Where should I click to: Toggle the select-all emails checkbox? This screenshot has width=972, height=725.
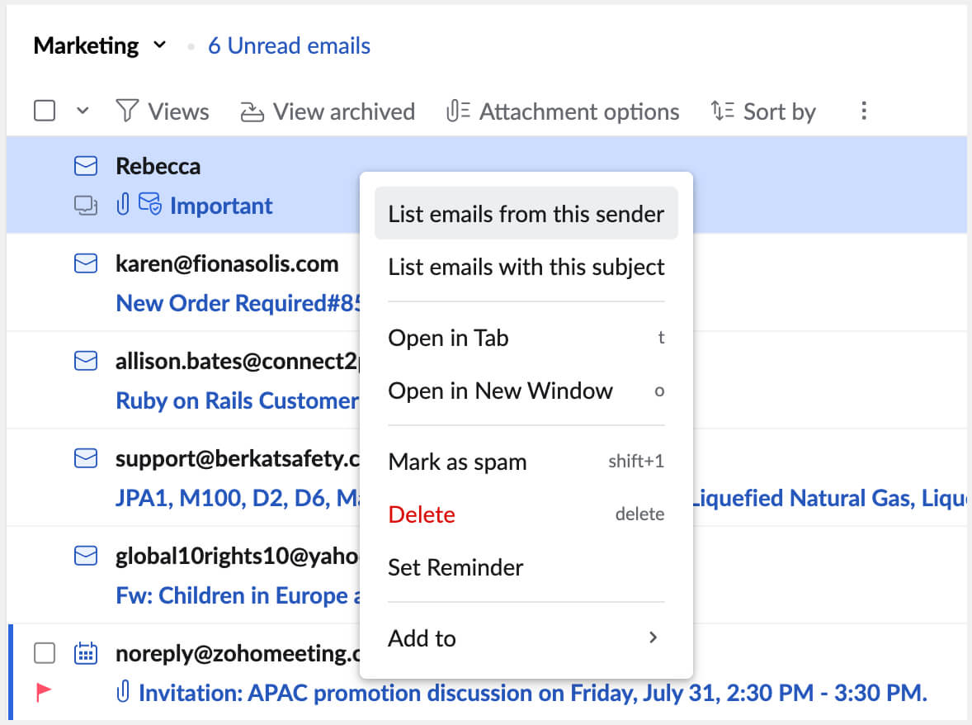pyautogui.click(x=45, y=109)
